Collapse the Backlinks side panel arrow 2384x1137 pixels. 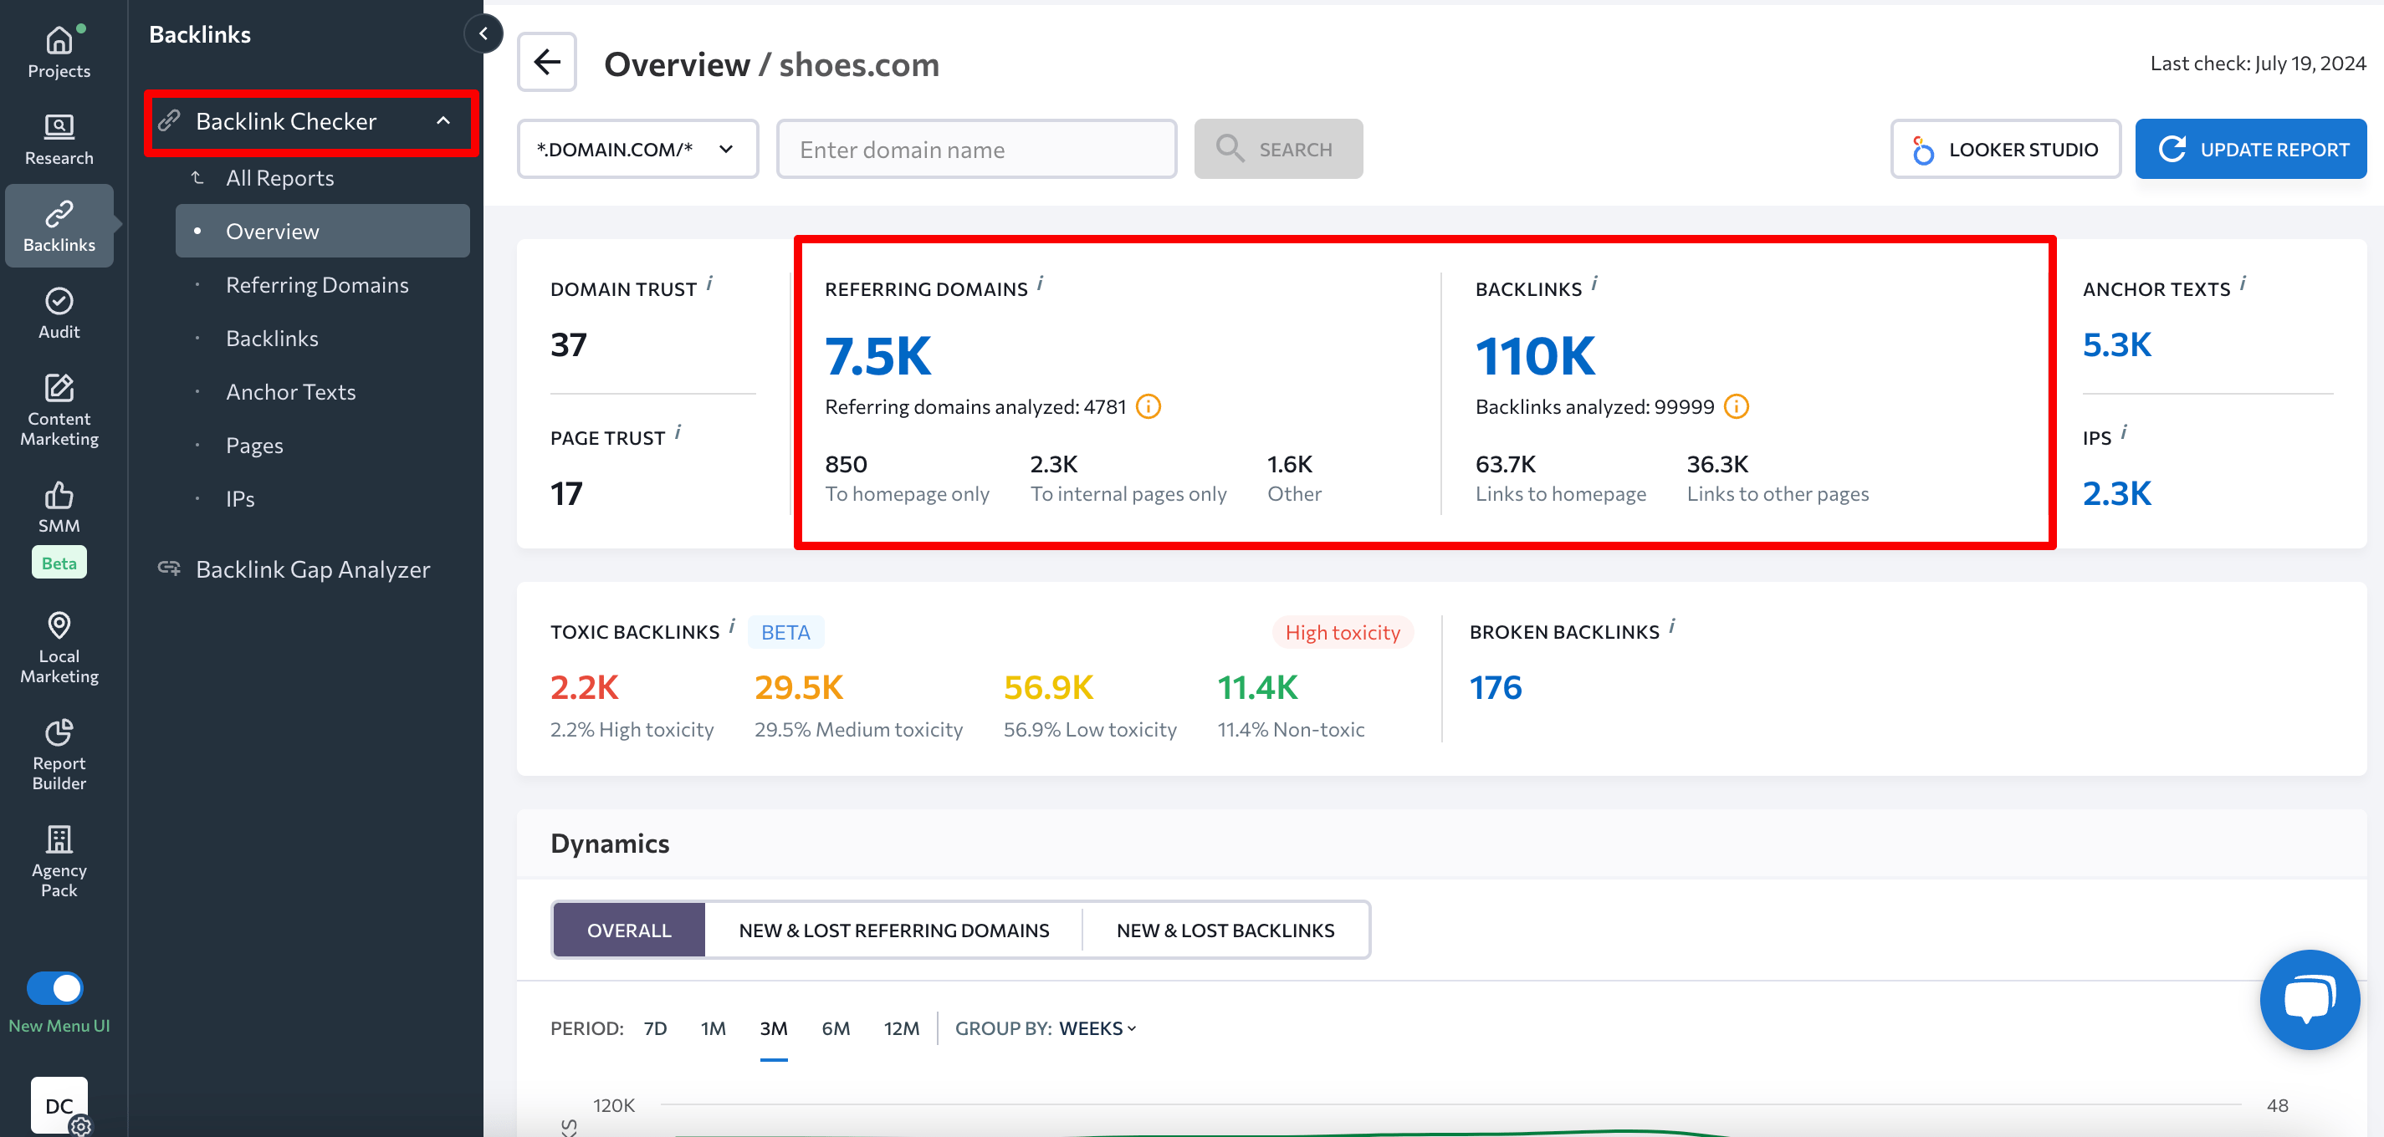click(482, 34)
